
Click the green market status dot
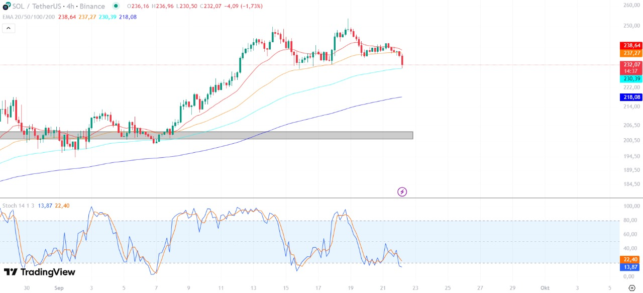pyautogui.click(x=116, y=6)
